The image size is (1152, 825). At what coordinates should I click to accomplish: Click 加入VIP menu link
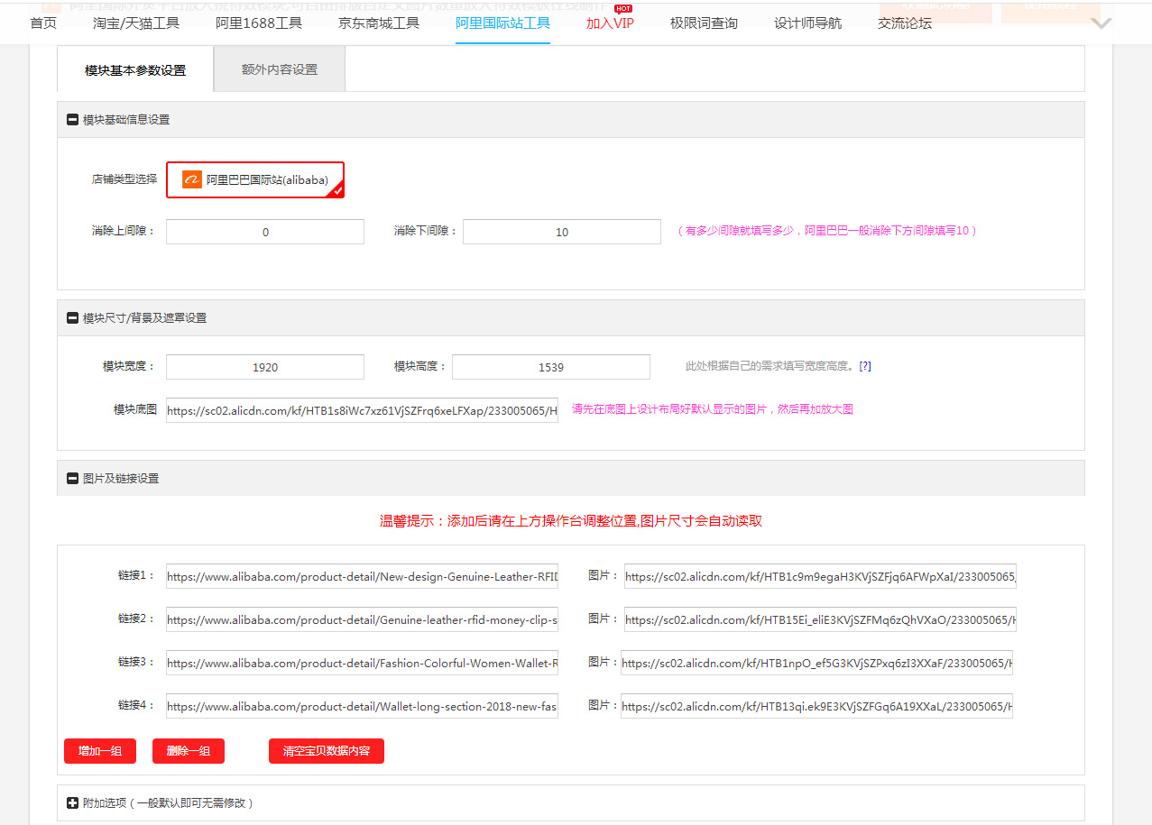click(x=610, y=23)
